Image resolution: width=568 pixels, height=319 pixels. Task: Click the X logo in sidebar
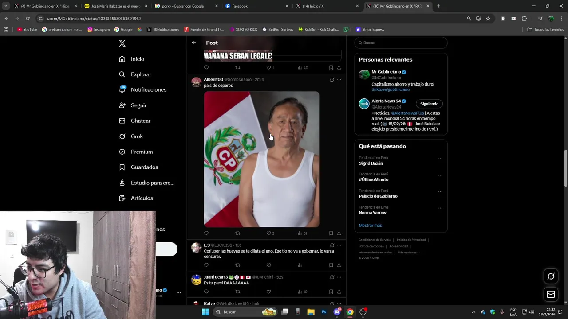[122, 43]
